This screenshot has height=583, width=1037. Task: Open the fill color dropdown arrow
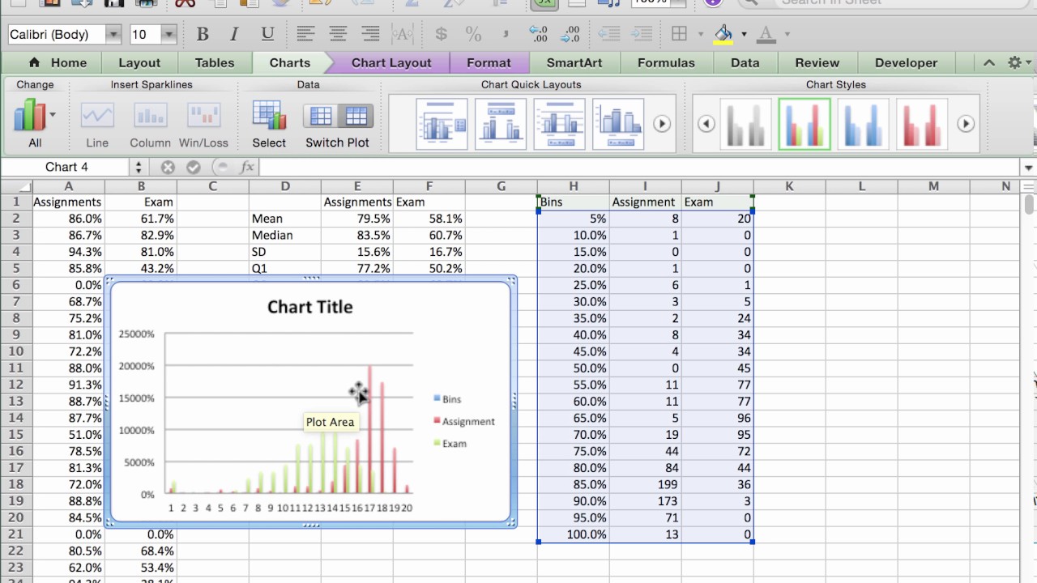click(744, 34)
